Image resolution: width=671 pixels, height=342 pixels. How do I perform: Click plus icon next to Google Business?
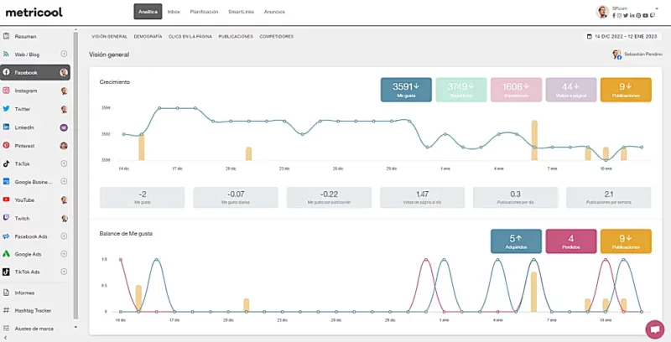pyautogui.click(x=64, y=181)
